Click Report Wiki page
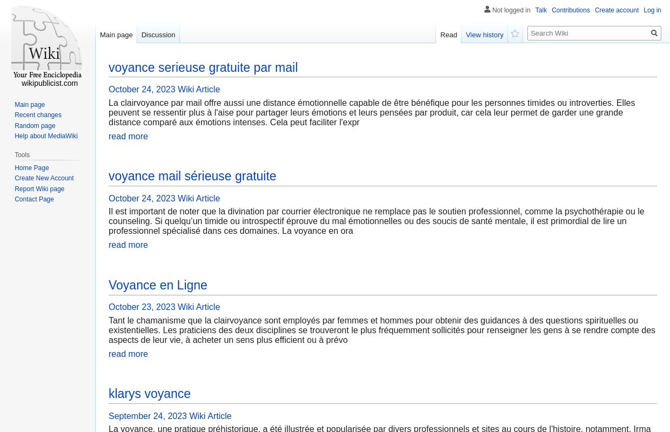 (39, 188)
